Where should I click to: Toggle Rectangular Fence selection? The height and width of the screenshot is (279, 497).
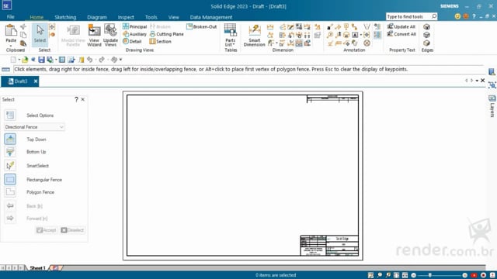pyautogui.click(x=10, y=179)
